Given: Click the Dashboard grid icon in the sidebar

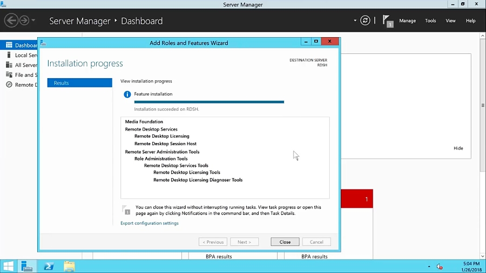Looking at the screenshot, I should point(9,45).
